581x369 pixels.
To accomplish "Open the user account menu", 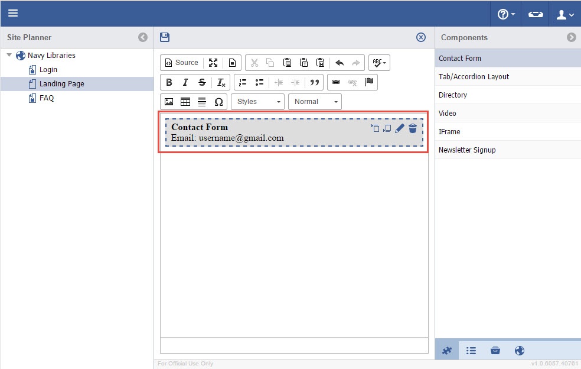I will click(x=566, y=14).
